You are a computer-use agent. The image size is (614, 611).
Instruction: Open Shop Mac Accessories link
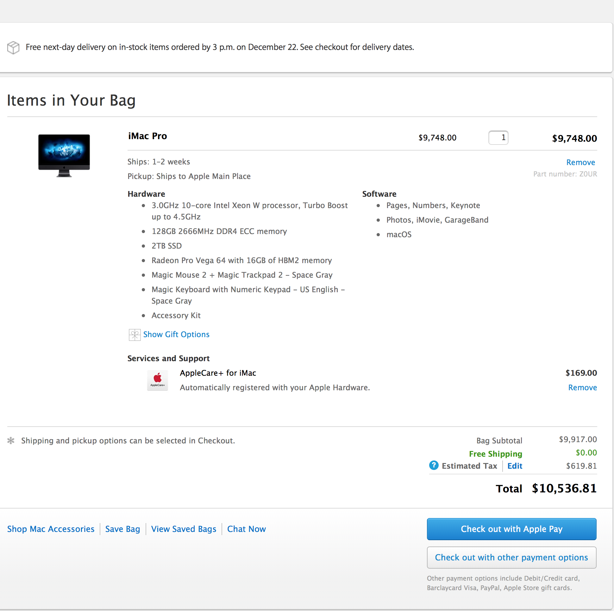click(x=51, y=529)
